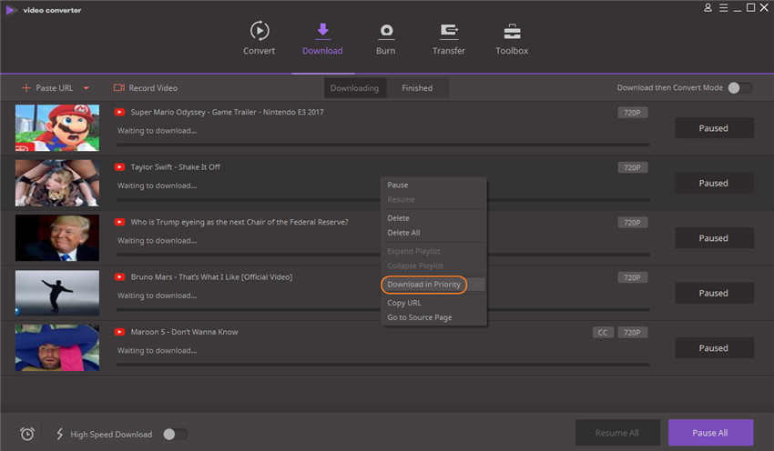
Task: Click YouTube icon of Super Mario Odyssey
Action: (x=119, y=112)
